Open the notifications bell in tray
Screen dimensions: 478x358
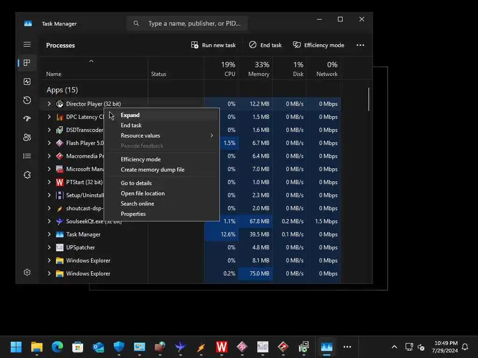(x=465, y=347)
